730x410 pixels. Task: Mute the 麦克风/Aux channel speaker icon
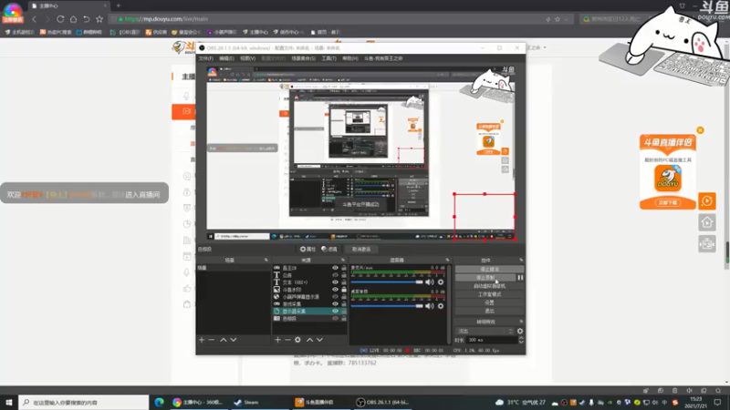tap(429, 282)
